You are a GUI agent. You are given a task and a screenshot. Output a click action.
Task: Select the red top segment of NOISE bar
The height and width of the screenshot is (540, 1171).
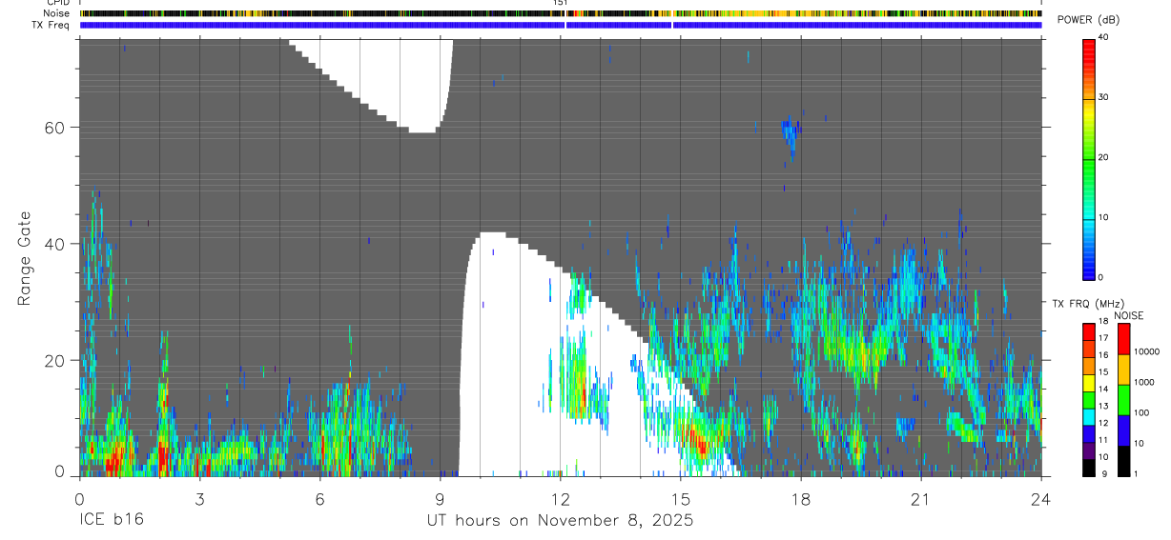click(1123, 339)
